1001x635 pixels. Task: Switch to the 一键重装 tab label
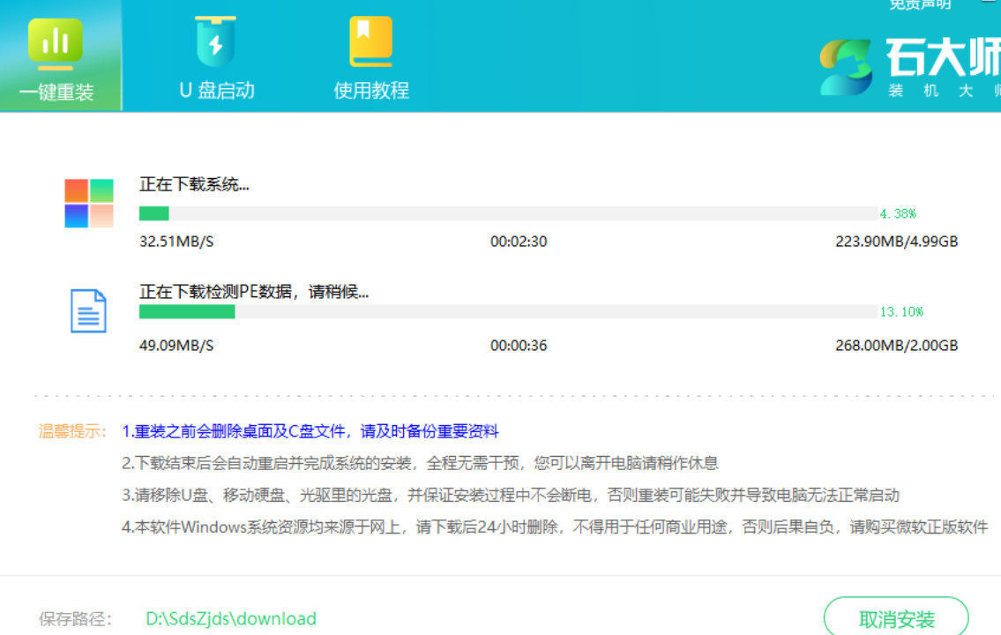[x=56, y=92]
